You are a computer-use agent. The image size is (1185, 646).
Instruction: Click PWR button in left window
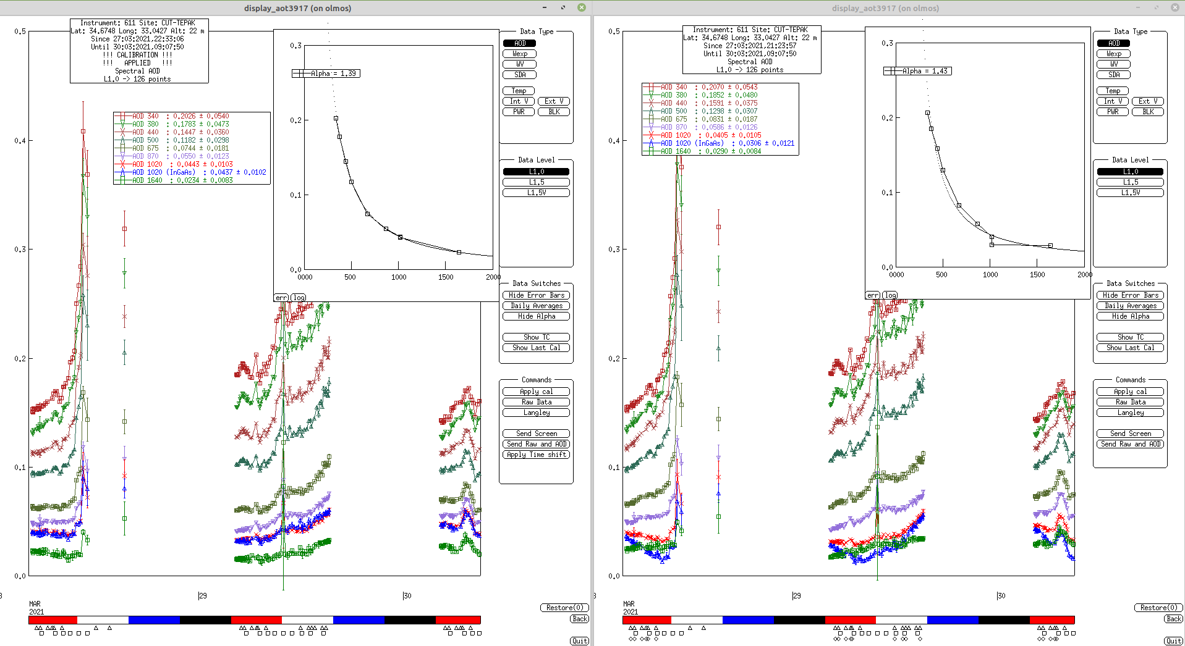519,112
